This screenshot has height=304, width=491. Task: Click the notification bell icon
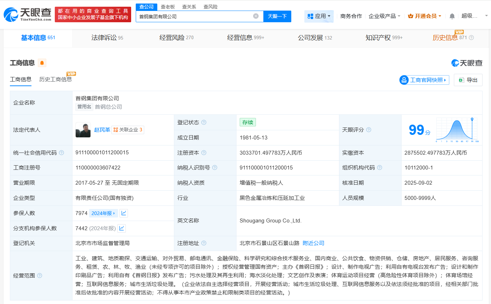[452, 16]
